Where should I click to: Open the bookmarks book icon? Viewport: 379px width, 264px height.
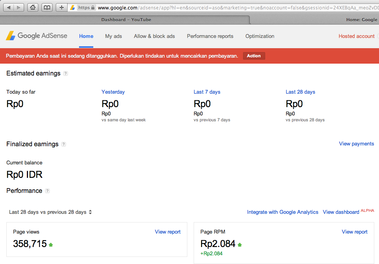point(47,8)
